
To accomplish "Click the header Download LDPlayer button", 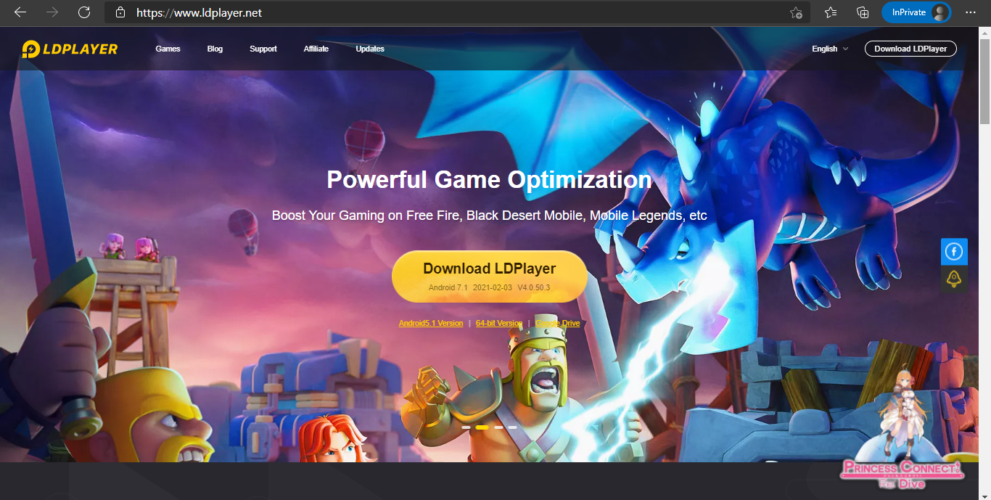I will point(910,49).
